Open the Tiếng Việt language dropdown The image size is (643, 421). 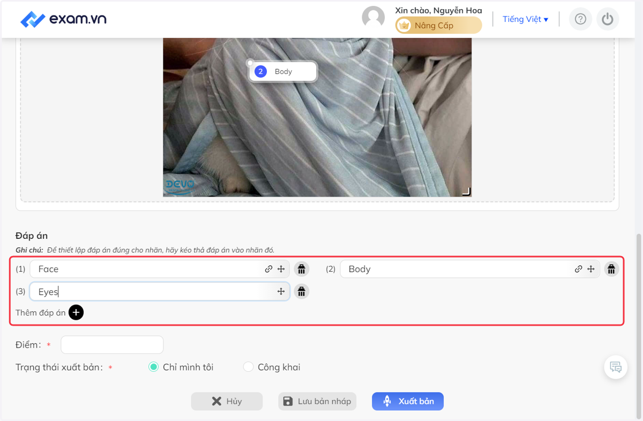pos(525,19)
